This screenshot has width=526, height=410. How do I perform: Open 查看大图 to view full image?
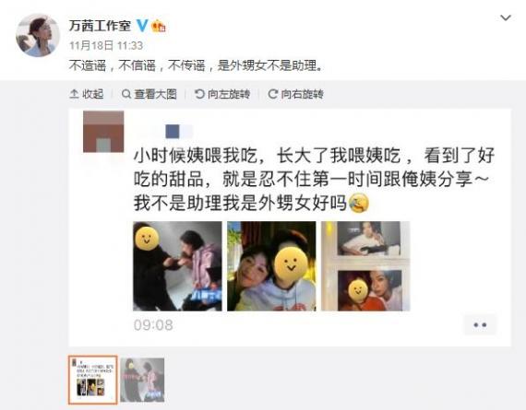(x=149, y=94)
